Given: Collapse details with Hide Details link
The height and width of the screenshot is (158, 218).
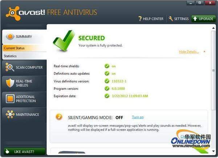Looking at the screenshot, I should tap(189, 51).
